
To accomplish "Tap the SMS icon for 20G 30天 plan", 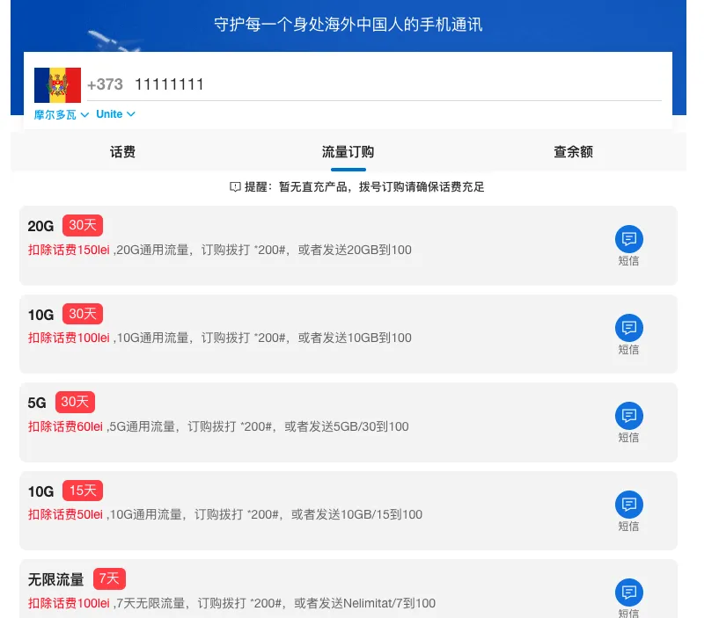I will 628,239.
